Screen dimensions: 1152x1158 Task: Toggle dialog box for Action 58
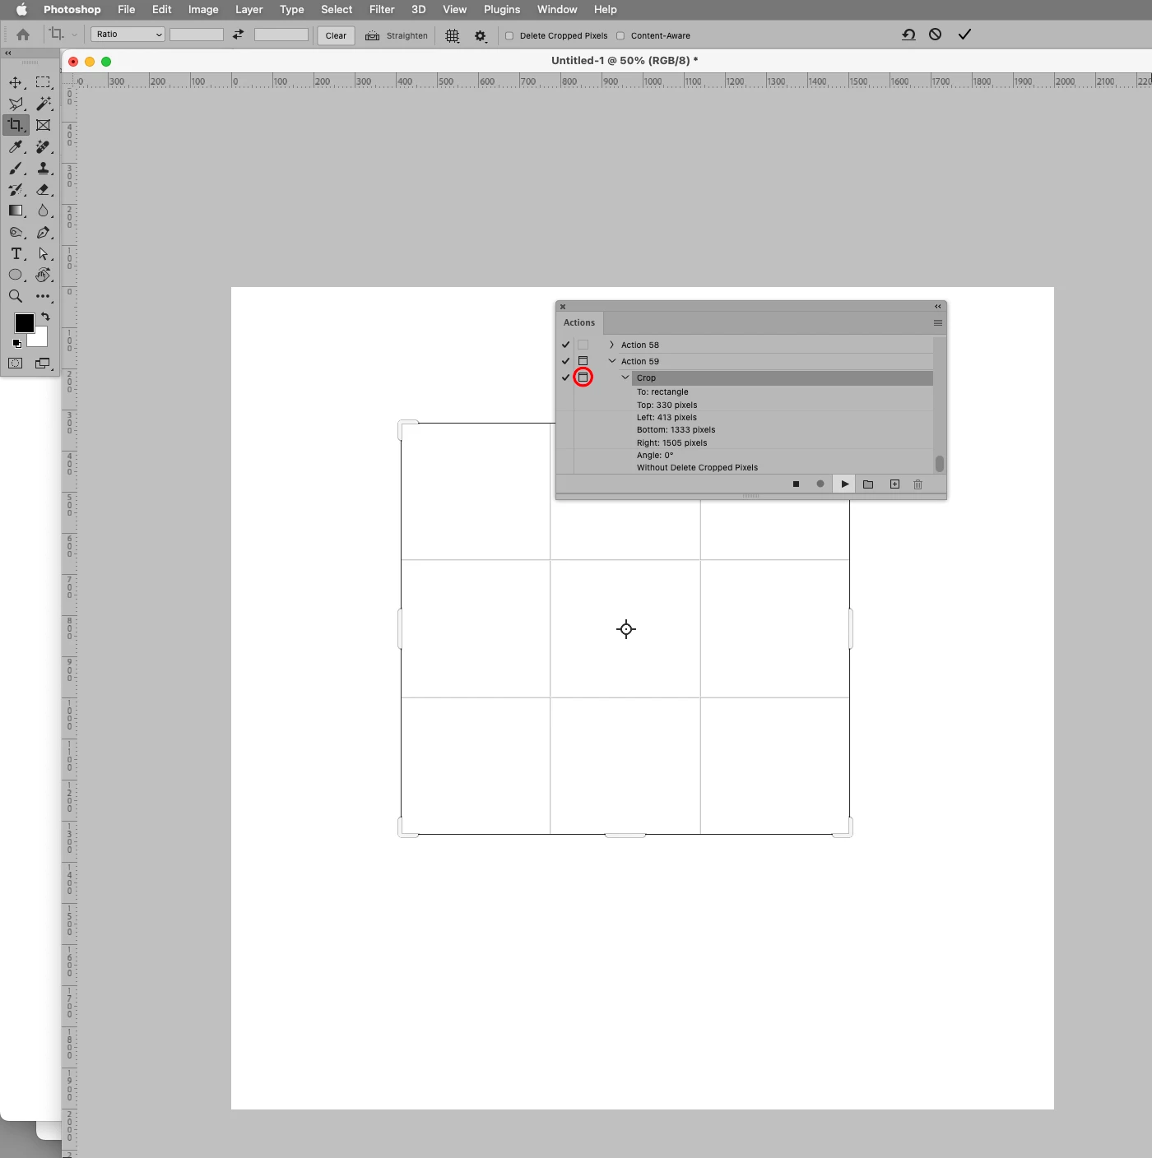[x=583, y=345]
